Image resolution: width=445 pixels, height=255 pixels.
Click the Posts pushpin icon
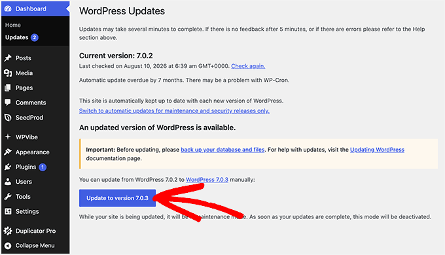[8, 58]
